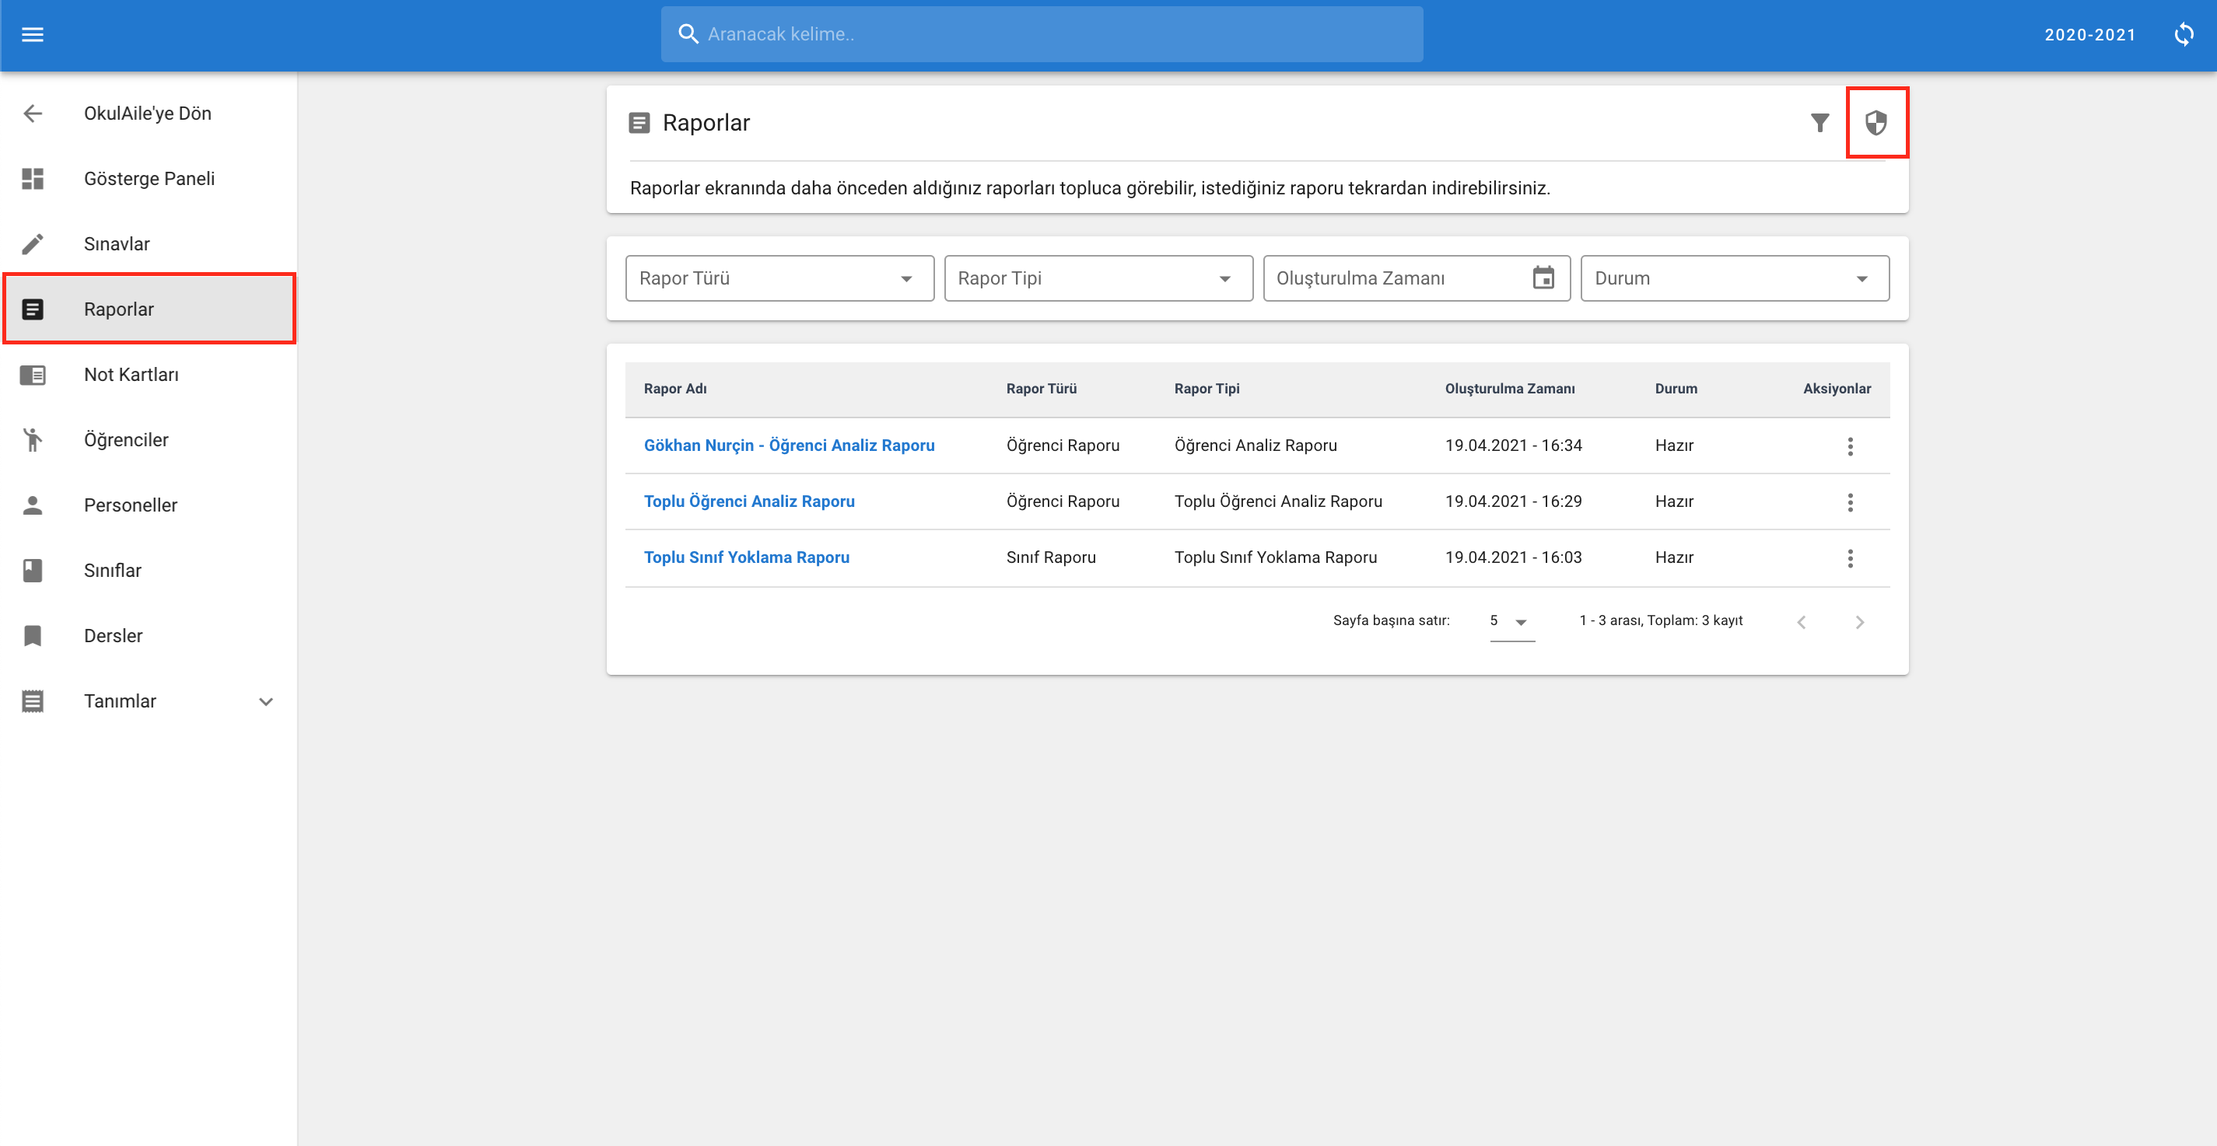Click the 19.04.2021 - 16:34 timestamp

point(1513,445)
